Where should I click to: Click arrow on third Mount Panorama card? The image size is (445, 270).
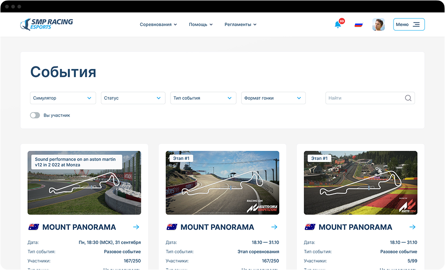pyautogui.click(x=412, y=227)
